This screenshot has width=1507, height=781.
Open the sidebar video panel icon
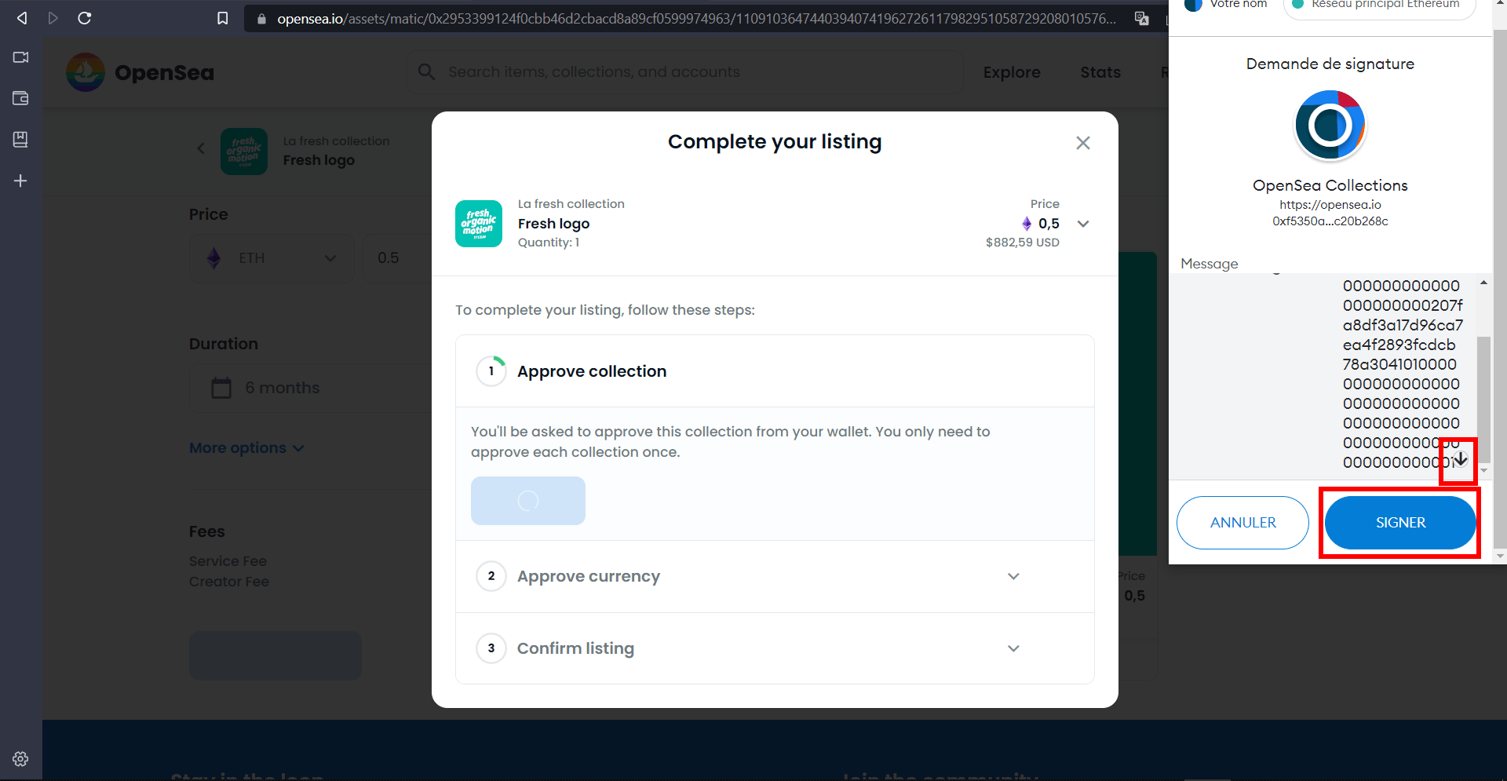pyautogui.click(x=20, y=57)
